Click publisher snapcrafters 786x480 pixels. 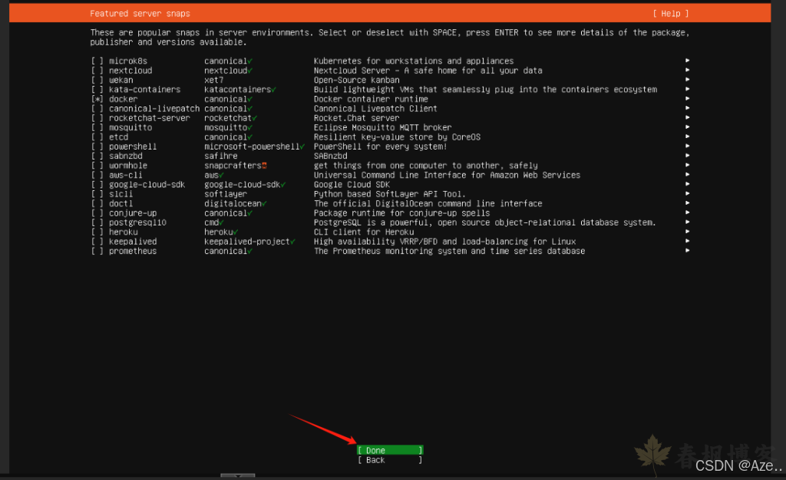[x=233, y=166]
